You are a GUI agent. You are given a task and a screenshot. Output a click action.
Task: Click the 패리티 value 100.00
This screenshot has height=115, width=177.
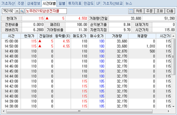tap(82, 25)
